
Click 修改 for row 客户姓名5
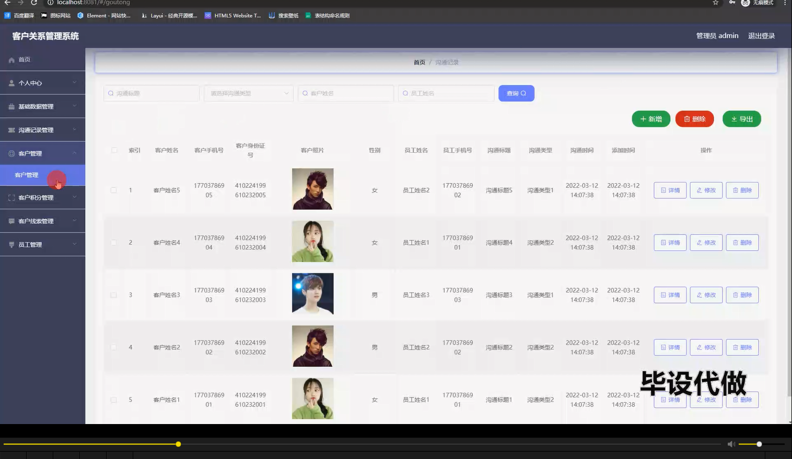point(706,190)
